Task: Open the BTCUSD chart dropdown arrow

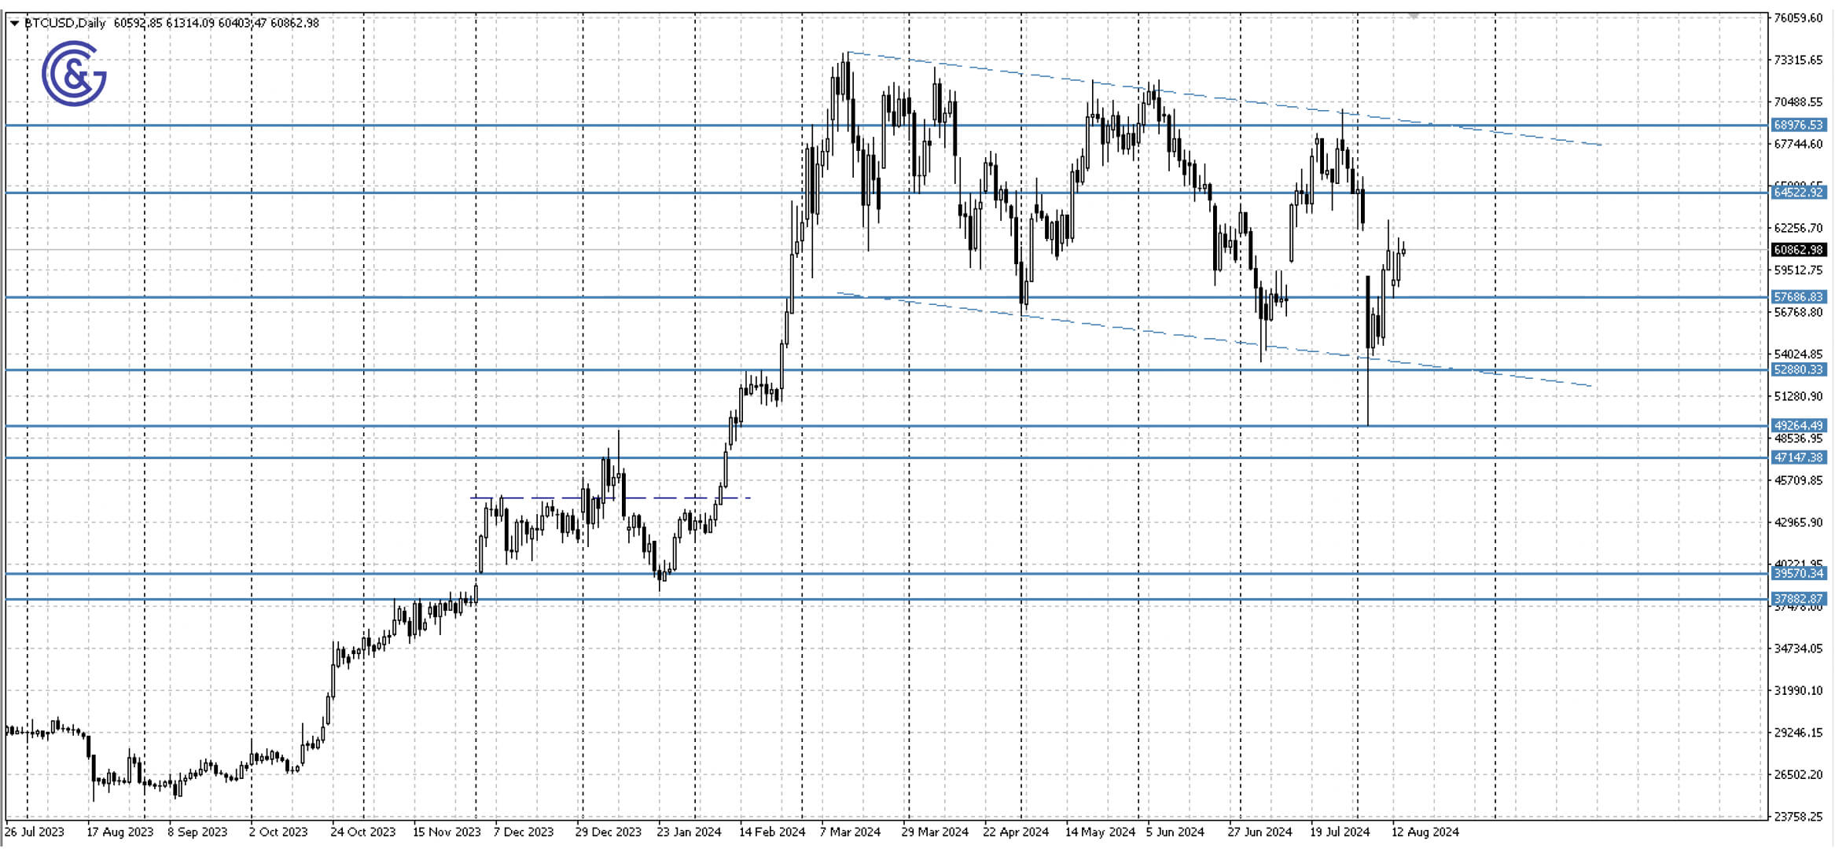Action: pos(14,24)
